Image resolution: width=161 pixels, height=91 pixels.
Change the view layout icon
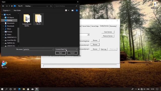point(66,10)
